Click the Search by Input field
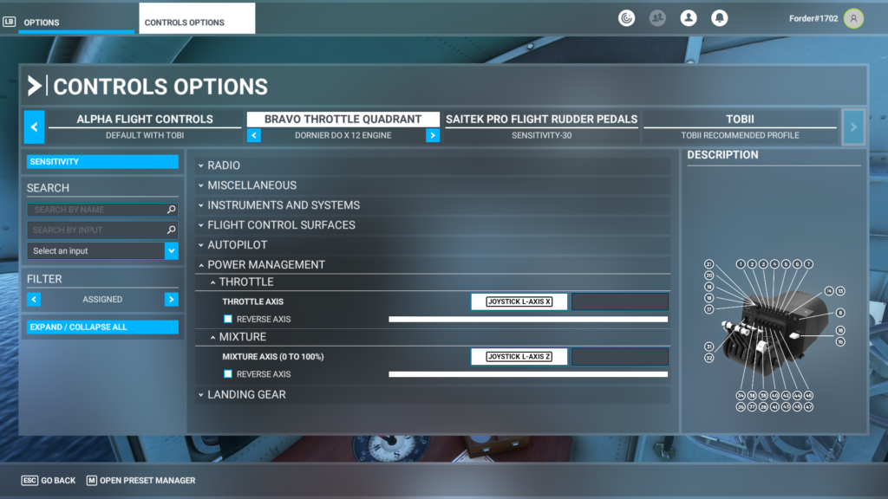Viewport: 888px width, 499px height. [102, 230]
